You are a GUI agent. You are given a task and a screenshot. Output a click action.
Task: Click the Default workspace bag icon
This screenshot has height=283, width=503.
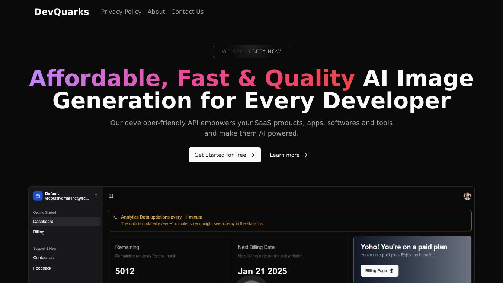tap(38, 196)
